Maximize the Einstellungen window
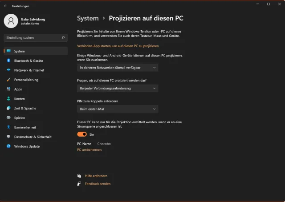The width and height of the screenshot is (285, 202). 269,4
